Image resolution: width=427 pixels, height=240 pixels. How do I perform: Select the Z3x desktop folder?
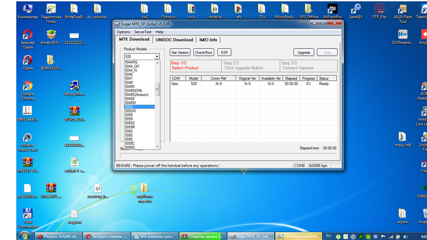(x=262, y=11)
